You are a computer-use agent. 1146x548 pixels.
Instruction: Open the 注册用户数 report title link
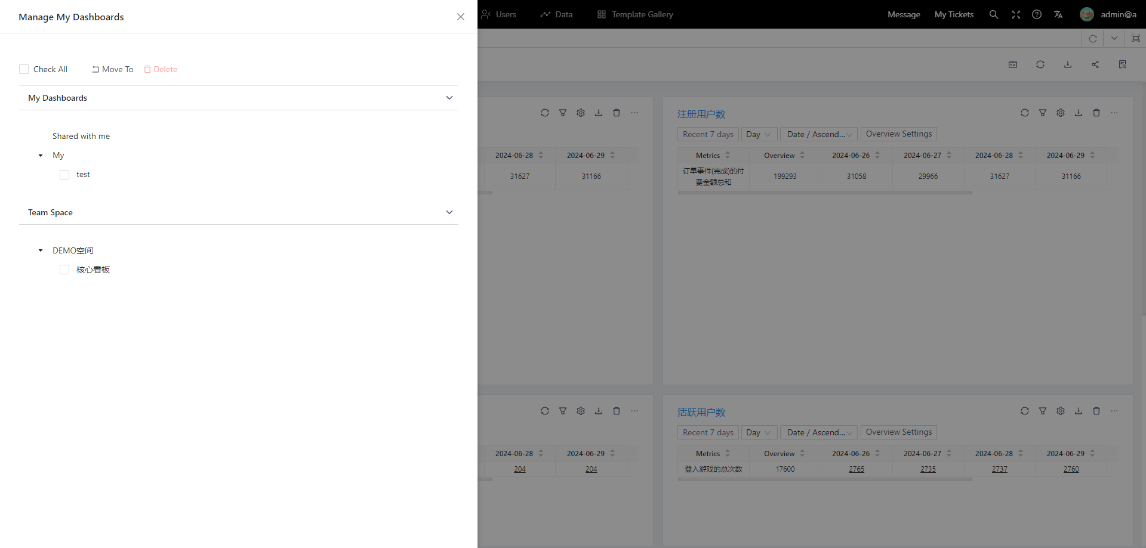(x=701, y=114)
